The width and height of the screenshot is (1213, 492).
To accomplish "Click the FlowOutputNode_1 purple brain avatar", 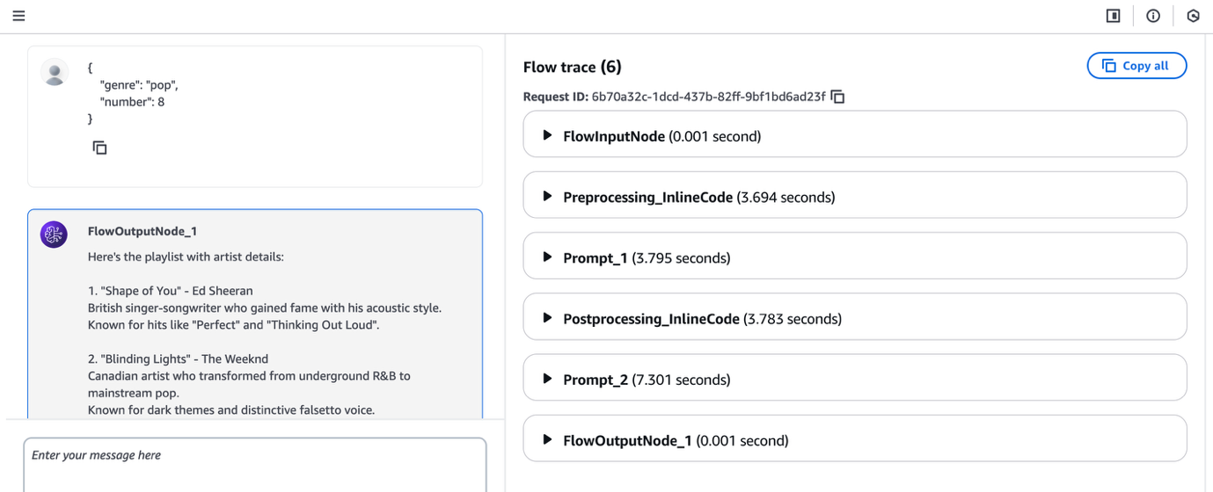I will (55, 235).
